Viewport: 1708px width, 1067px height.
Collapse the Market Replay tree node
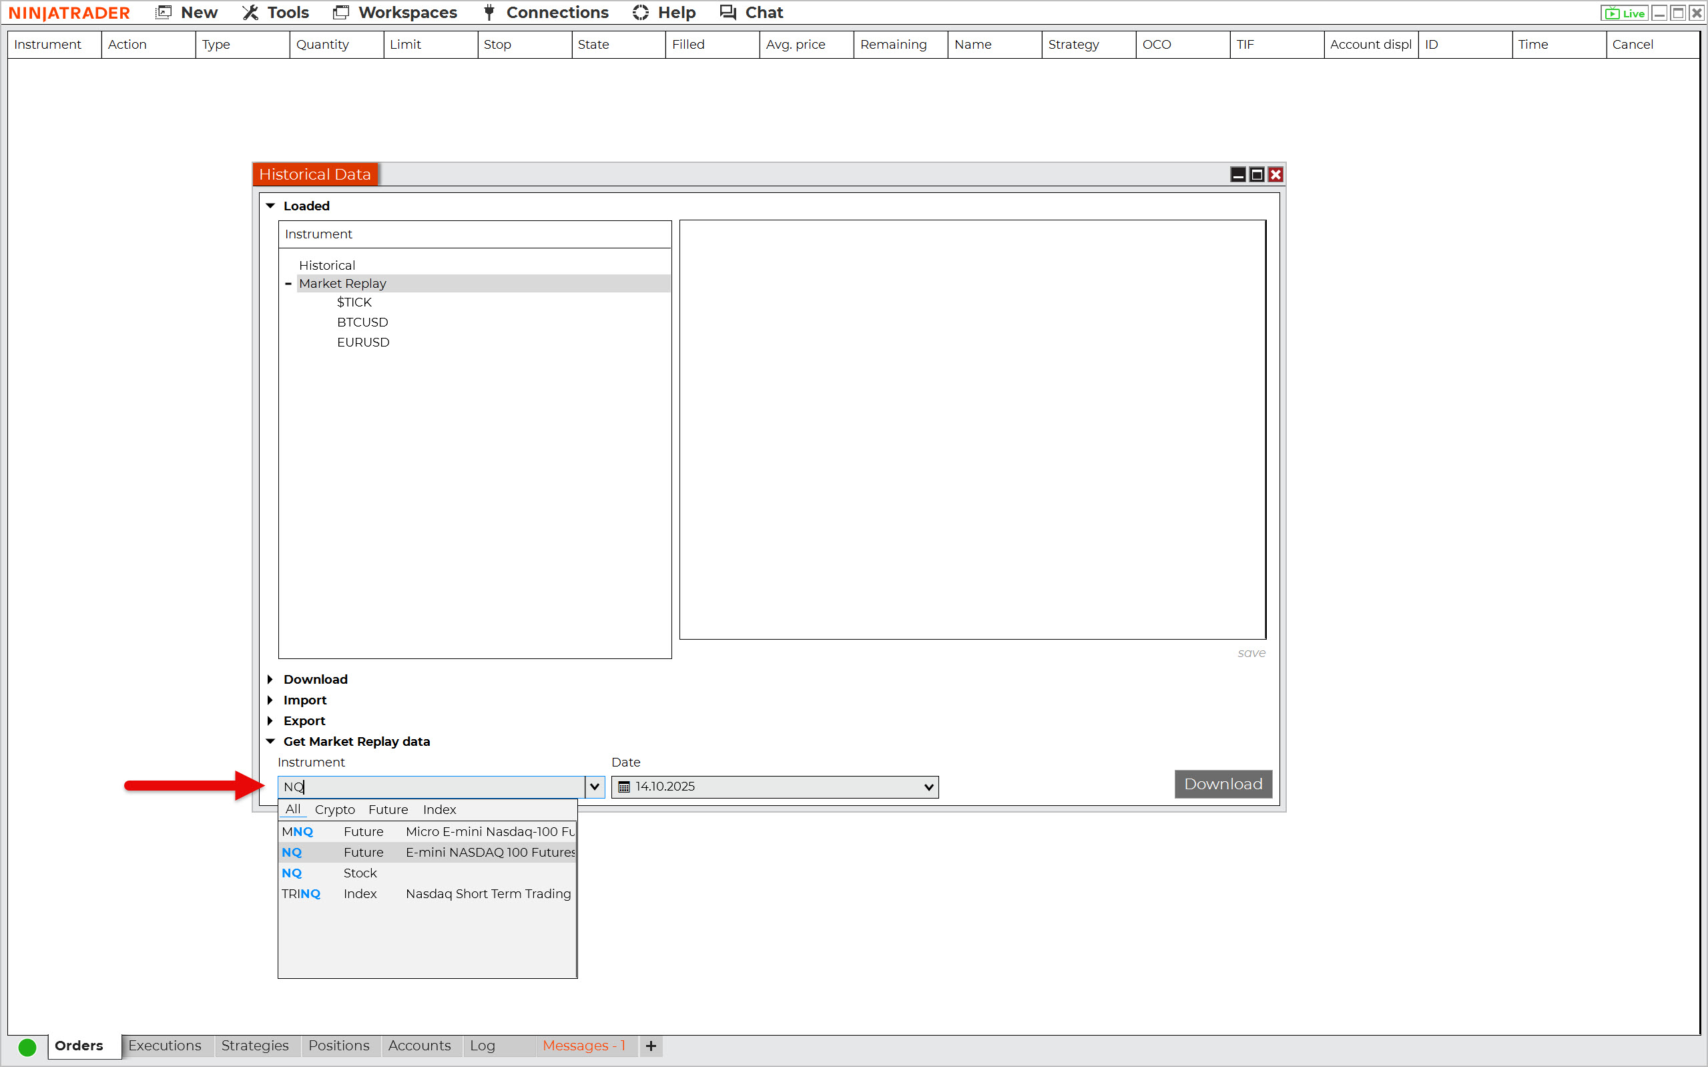click(x=288, y=284)
